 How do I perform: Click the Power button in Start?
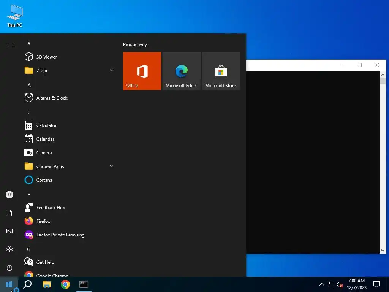tap(9, 268)
